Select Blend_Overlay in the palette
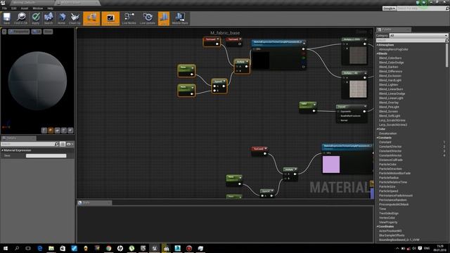This screenshot has height=253, width=450. point(389,103)
